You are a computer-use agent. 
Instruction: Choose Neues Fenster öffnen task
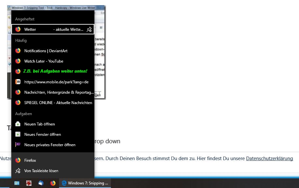pyautogui.click(x=53, y=135)
